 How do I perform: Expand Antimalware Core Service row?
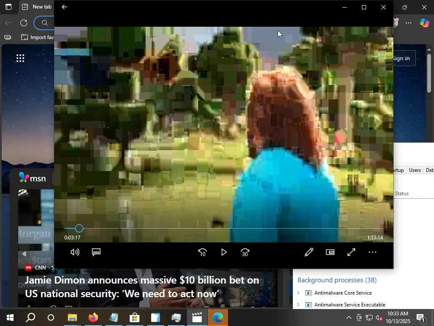point(298,293)
